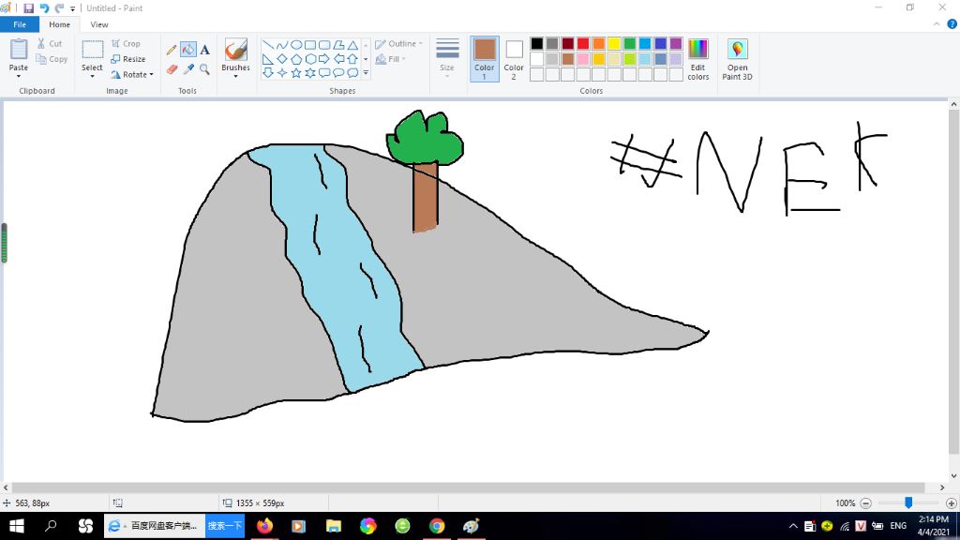Click Redo in the quick access toolbar
Image resolution: width=960 pixels, height=540 pixels.
[59, 7]
